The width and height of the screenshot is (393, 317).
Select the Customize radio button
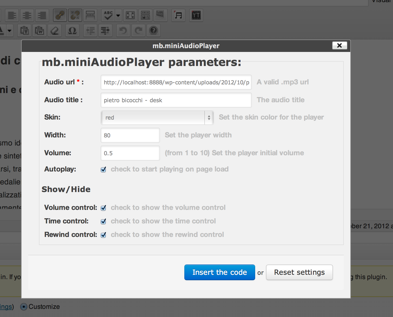point(24,307)
